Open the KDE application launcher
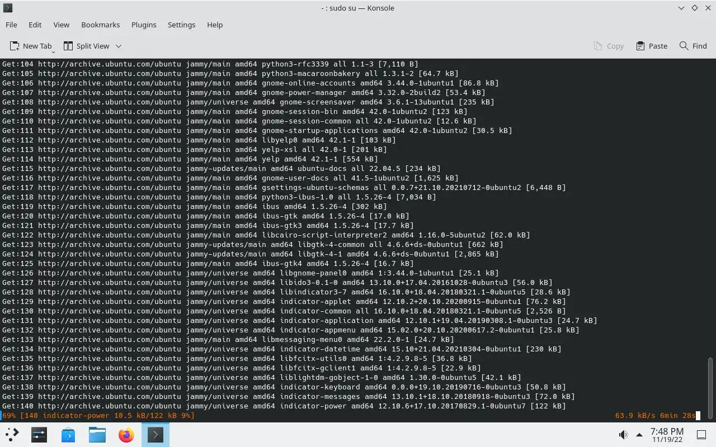Image resolution: width=716 pixels, height=447 pixels. [12, 434]
